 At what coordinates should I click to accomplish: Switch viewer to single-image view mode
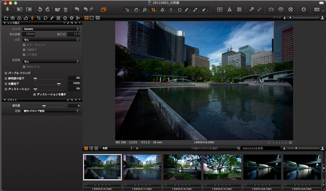pos(92,18)
